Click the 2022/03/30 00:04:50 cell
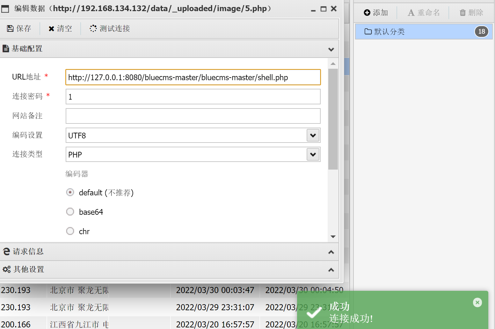Screen dimensions: 495x329 click(x=304, y=290)
